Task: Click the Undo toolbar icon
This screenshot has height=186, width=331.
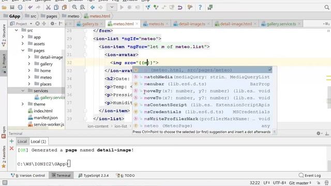Action: 30,8
